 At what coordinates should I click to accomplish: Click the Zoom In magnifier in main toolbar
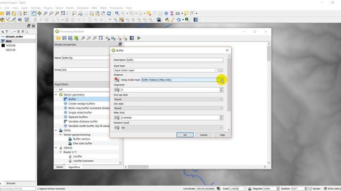45,13
